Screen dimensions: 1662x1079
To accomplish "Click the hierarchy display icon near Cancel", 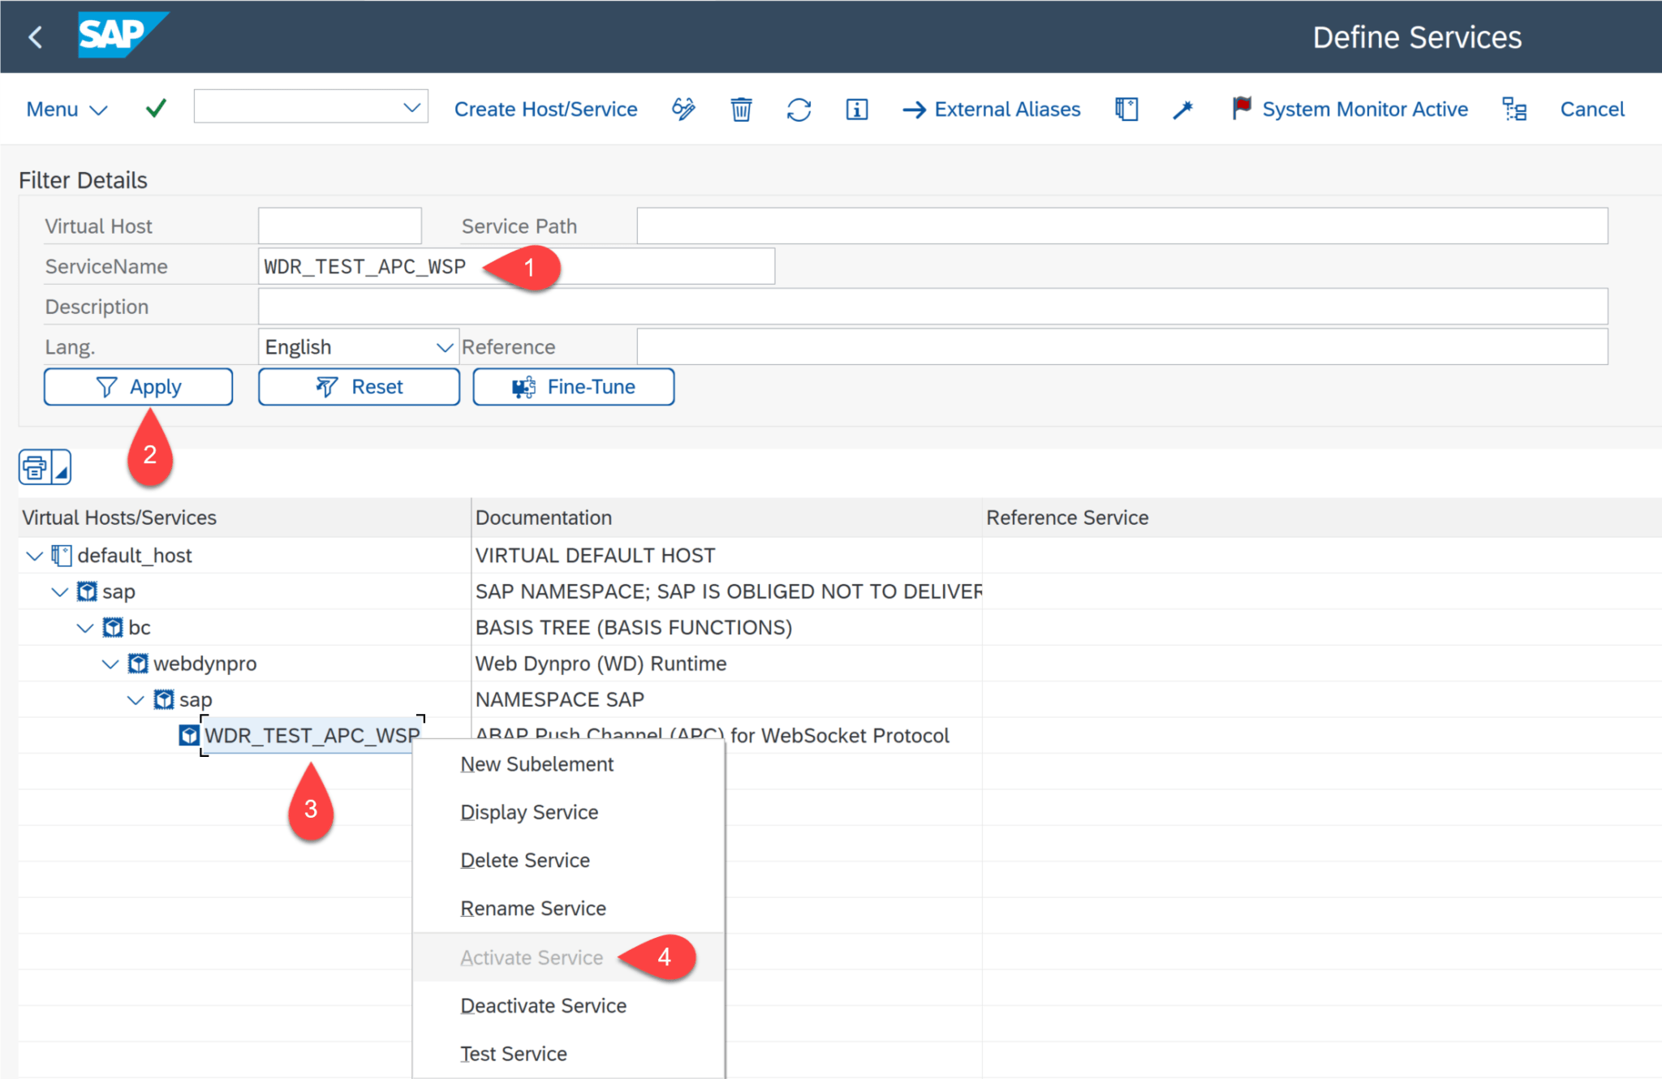I will pyautogui.click(x=1513, y=109).
